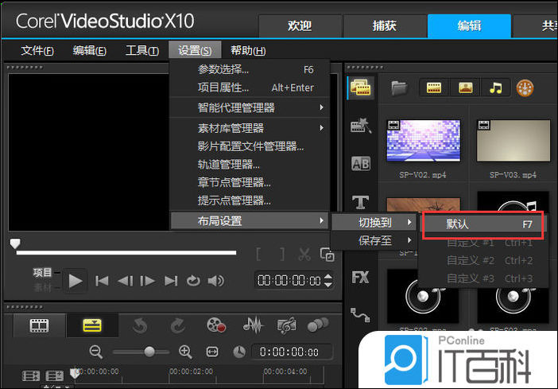Open the Auto Music icon
558x389 pixels.
pyautogui.click(x=286, y=325)
